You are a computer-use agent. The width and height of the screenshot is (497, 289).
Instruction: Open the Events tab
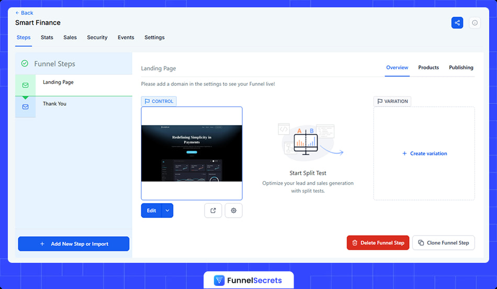pos(126,37)
